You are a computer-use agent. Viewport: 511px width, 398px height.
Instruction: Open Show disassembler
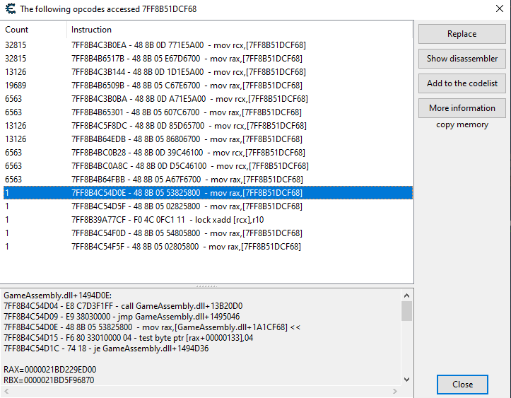462,59
